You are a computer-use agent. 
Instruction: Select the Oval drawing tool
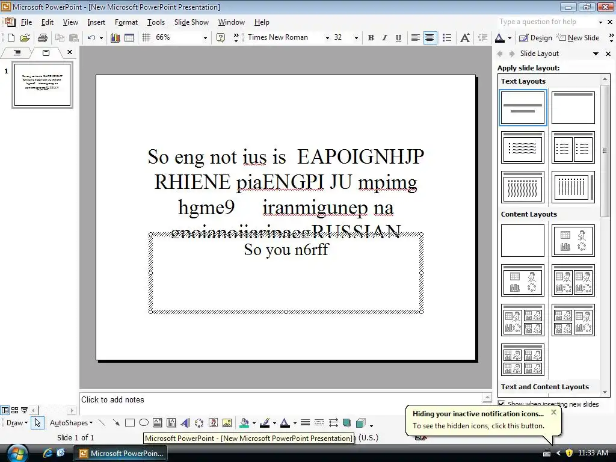144,423
